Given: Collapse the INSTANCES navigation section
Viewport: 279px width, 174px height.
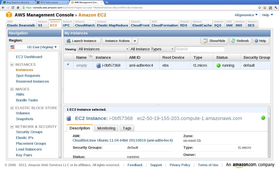Looking at the screenshot, I should point(12,64).
